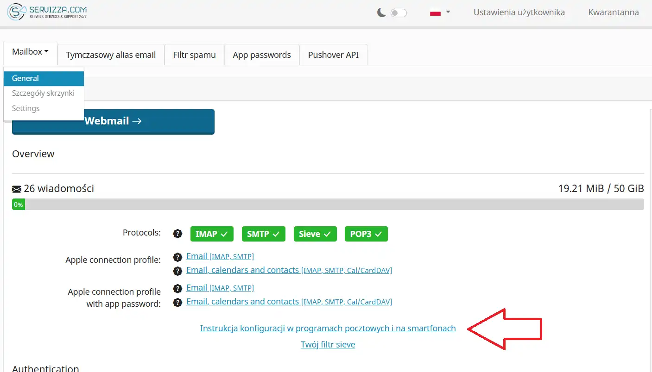This screenshot has height=372, width=652.
Task: Toggle the dark mode switch
Action: tap(399, 13)
